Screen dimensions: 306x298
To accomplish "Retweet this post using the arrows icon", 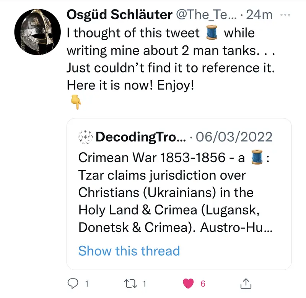I will [131, 283].
